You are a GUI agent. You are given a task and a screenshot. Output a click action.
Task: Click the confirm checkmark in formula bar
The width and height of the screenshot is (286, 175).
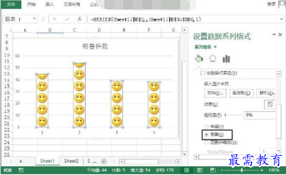coord(67,19)
